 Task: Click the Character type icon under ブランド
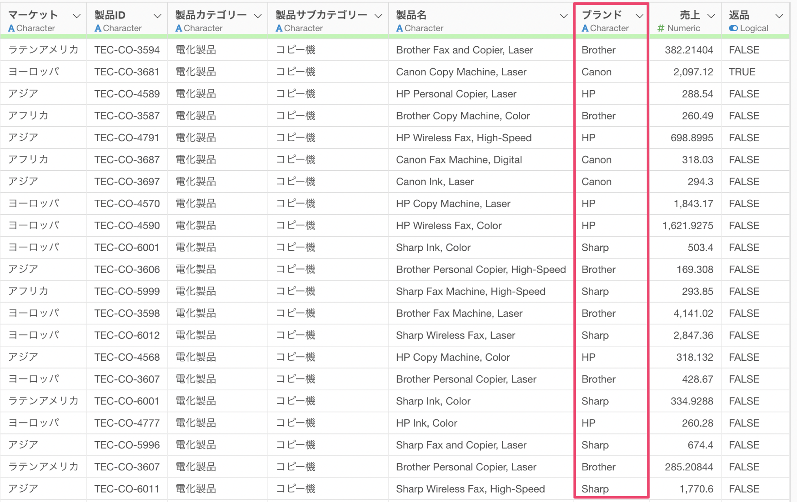pyautogui.click(x=585, y=28)
